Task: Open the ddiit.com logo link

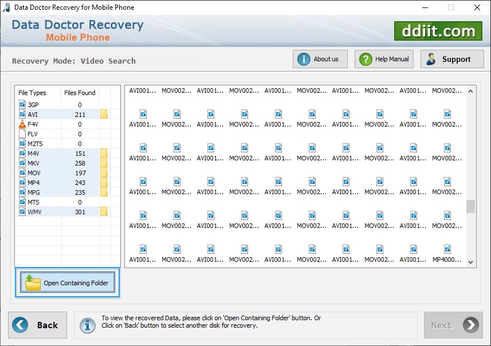Action: tap(438, 31)
